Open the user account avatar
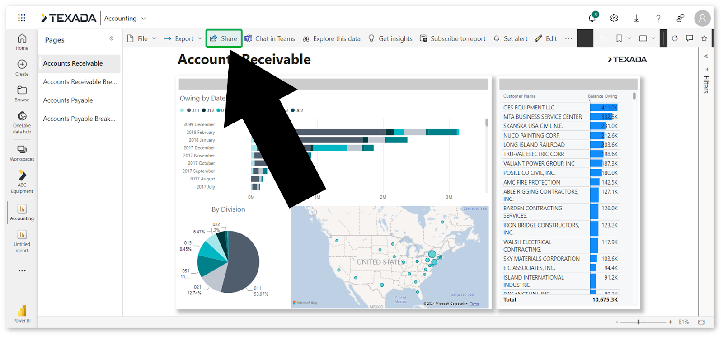This screenshot has height=337, width=723. 702,18
